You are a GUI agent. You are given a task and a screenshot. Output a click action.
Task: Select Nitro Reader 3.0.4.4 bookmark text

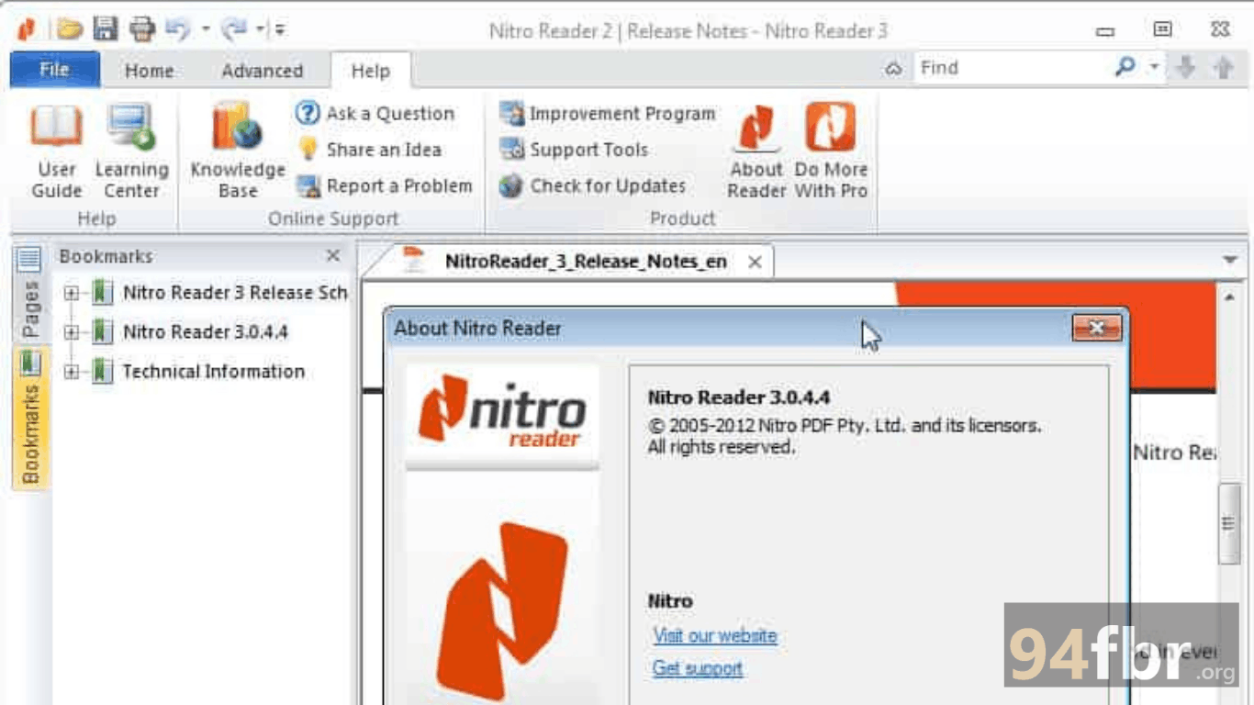pos(206,332)
